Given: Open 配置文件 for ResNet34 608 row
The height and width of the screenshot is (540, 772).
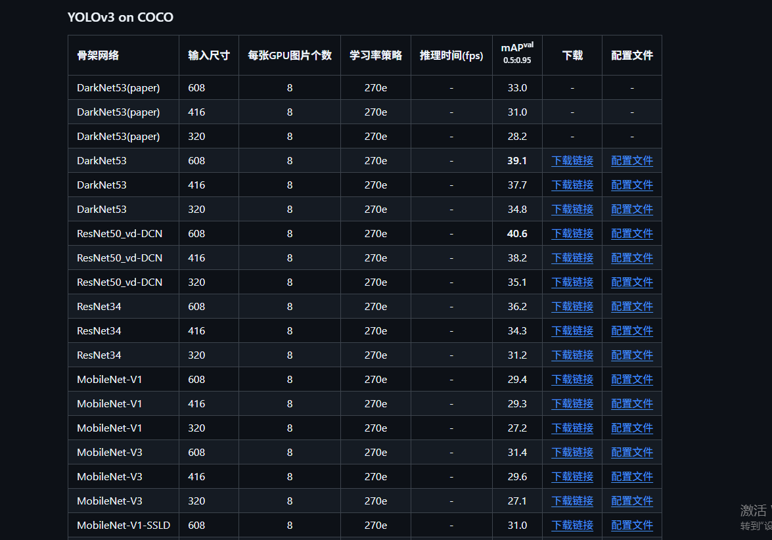Looking at the screenshot, I should pos(631,307).
